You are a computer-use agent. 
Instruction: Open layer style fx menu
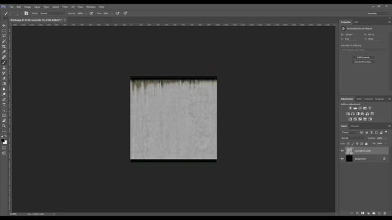tap(357, 213)
